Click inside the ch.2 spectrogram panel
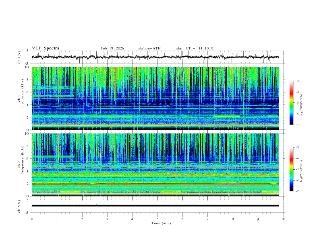Screen dimensions: 319x246 pyautogui.click(x=155, y=165)
